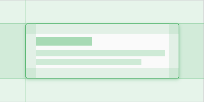Click the card's top padding strip
The width and height of the screenshot is (204, 102).
(x=102, y=29)
